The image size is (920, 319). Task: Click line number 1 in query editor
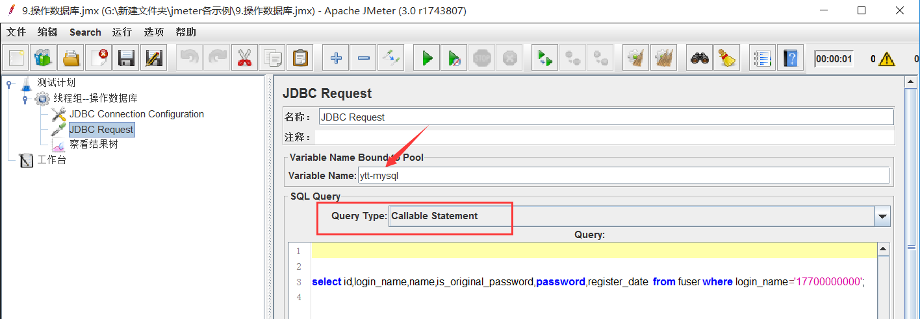pyautogui.click(x=299, y=251)
